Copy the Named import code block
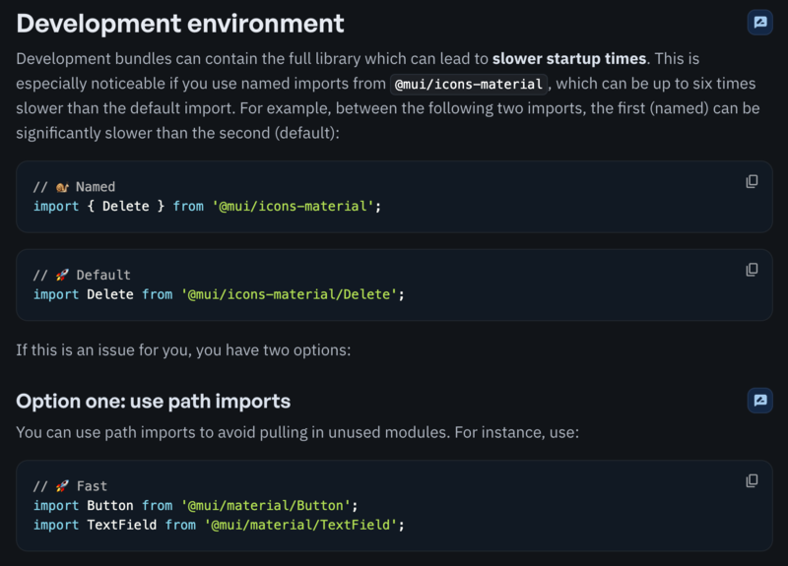This screenshot has width=788, height=566. click(x=752, y=182)
